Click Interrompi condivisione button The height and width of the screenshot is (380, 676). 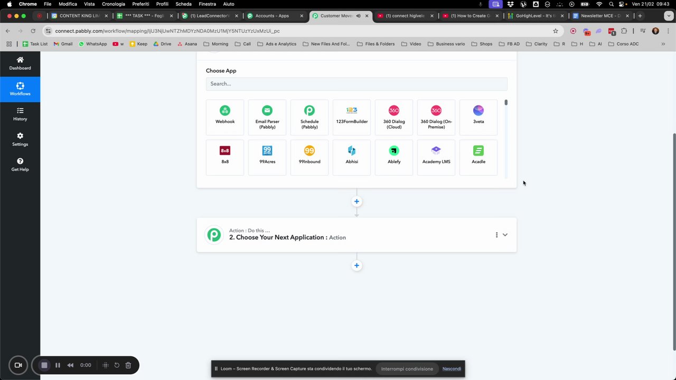(407, 369)
